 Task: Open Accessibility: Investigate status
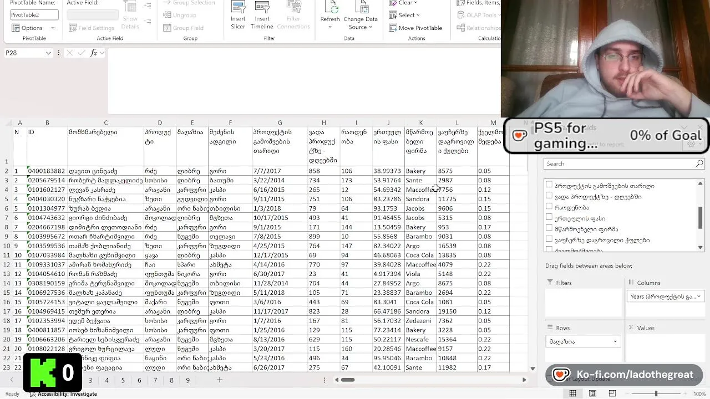point(63,394)
